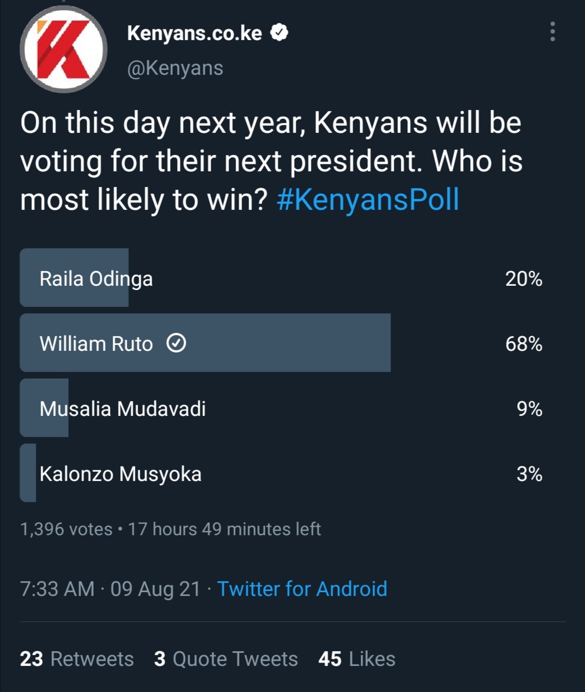Click the tweet text about next president
Image resolution: width=585 pixels, height=692 pixels.
(x=271, y=162)
